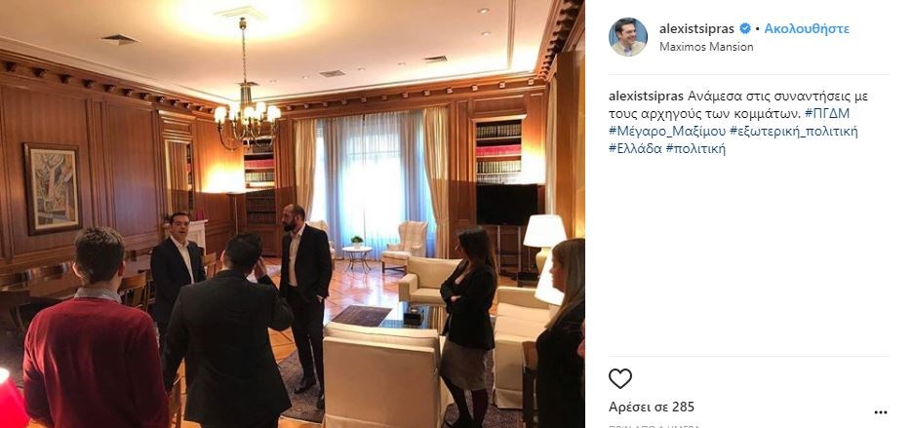Click the alexistsipras username in the caption

pyautogui.click(x=646, y=96)
